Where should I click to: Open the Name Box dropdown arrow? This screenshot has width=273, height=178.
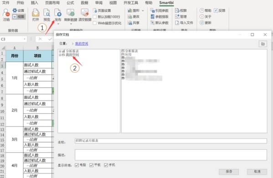(x=25, y=39)
